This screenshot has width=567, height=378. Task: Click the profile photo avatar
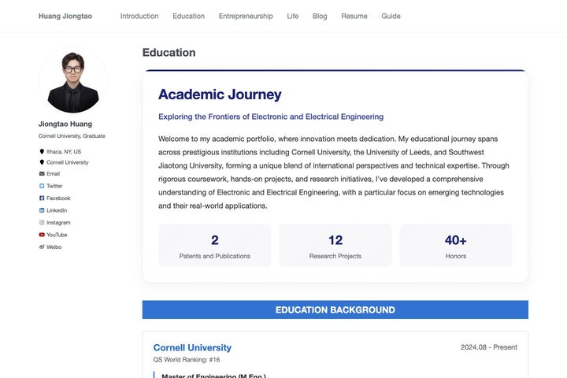click(x=73, y=81)
